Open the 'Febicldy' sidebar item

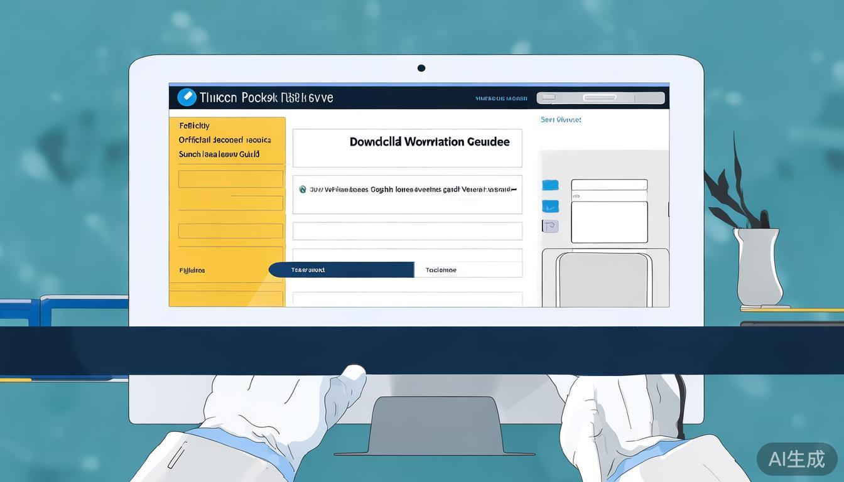194,126
